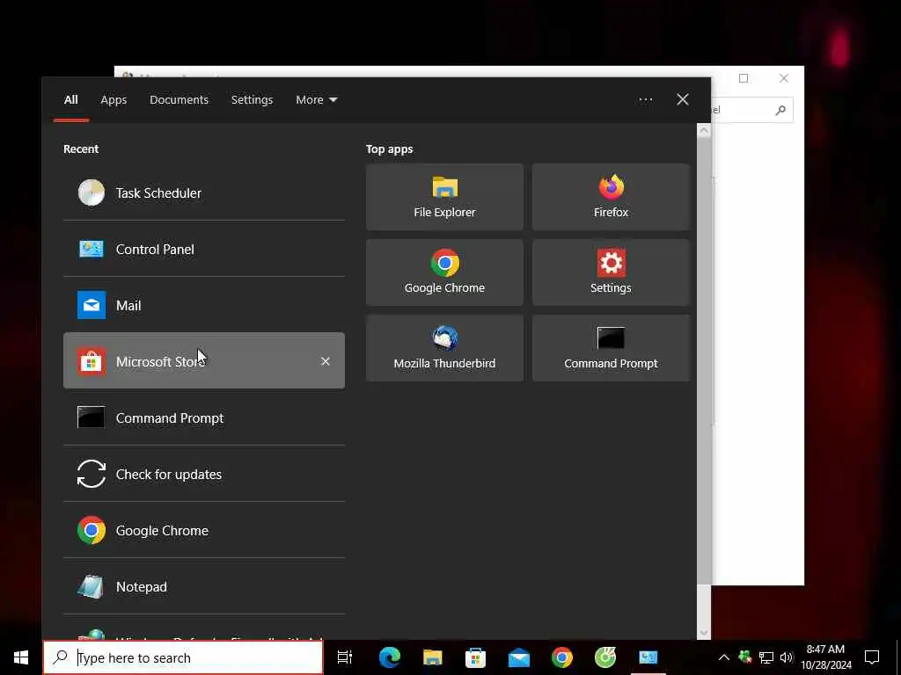The image size is (901, 675).
Task: Switch to Control Panel taskbar window
Action: click(x=648, y=657)
